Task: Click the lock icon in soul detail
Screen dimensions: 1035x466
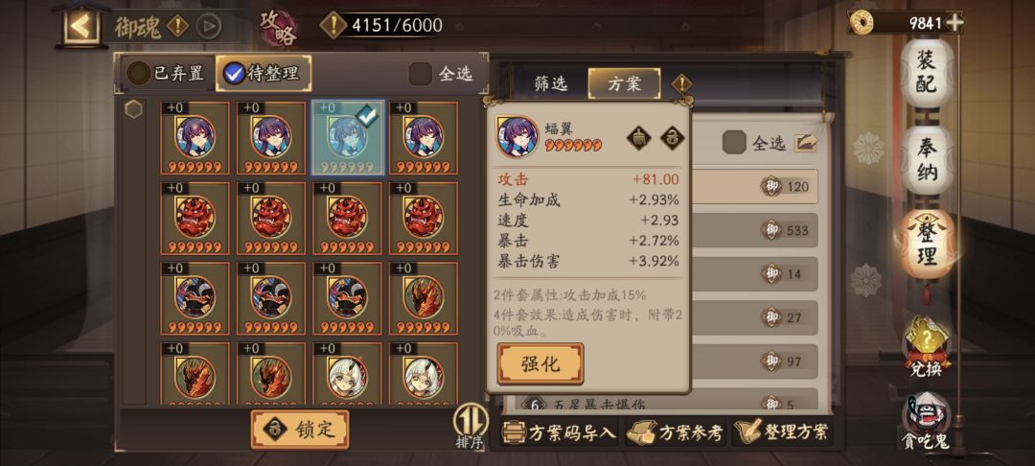Action: [672, 138]
